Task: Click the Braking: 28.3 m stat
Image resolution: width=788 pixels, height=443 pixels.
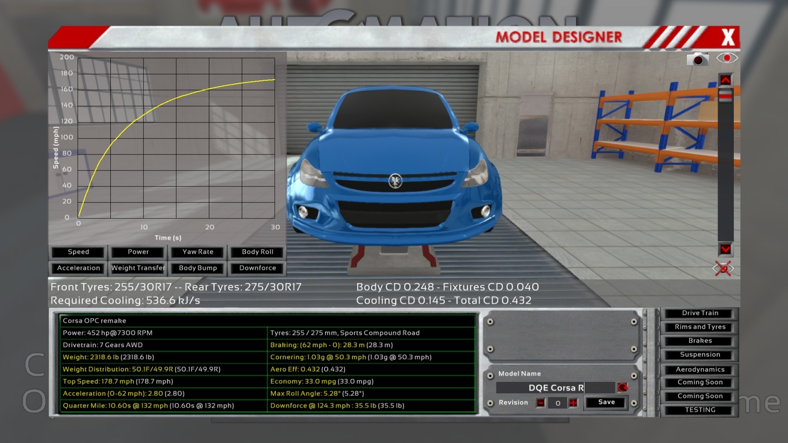Action: 331,345
